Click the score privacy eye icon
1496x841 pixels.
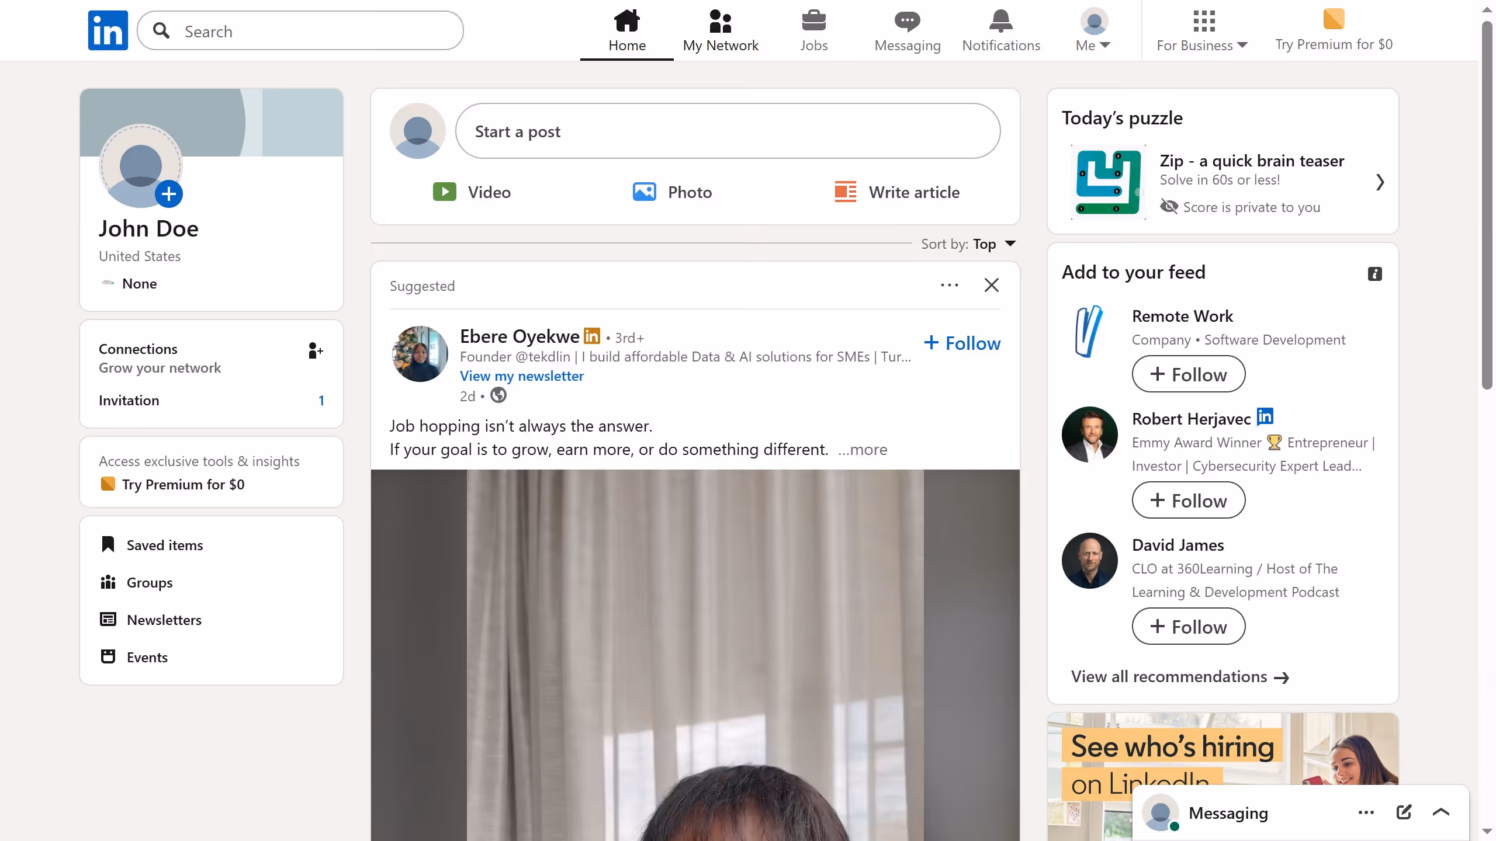(1169, 207)
